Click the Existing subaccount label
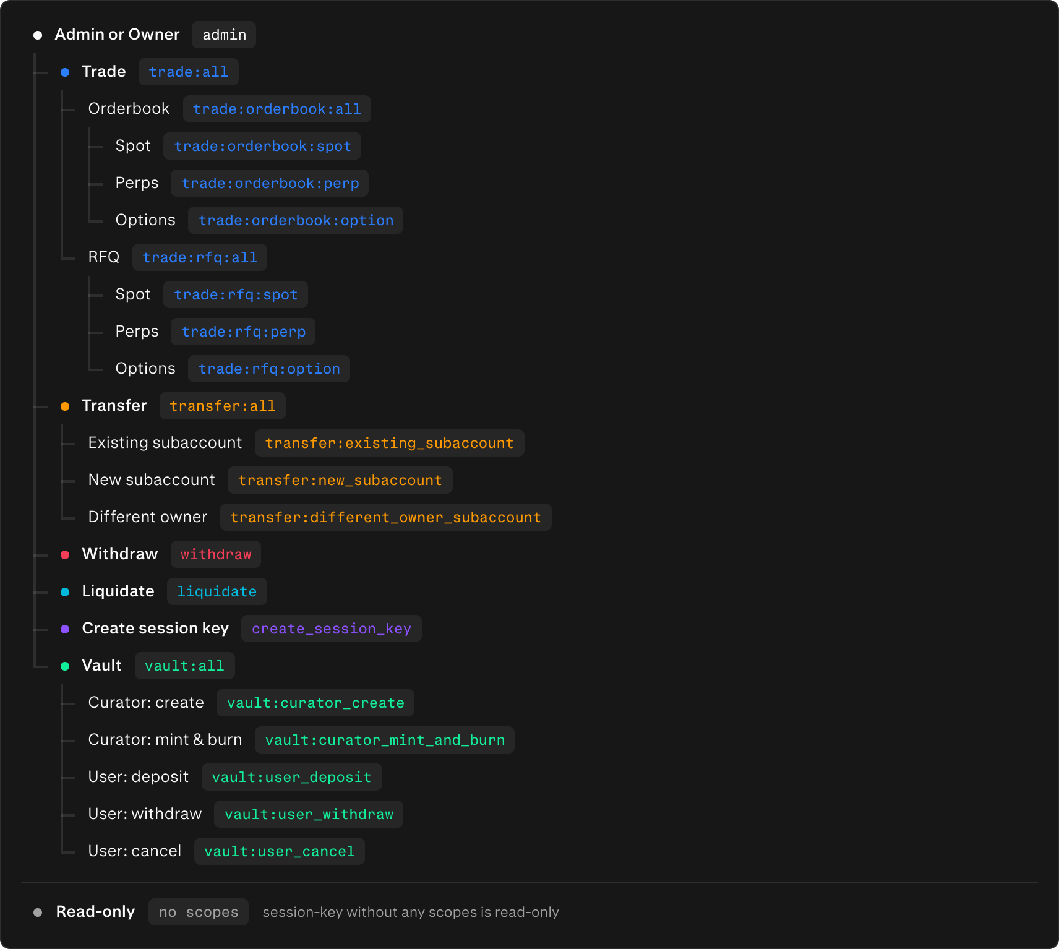This screenshot has width=1059, height=949. pos(165,443)
